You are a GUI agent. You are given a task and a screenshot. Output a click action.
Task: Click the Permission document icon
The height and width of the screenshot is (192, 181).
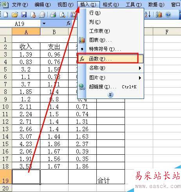click(33, 15)
